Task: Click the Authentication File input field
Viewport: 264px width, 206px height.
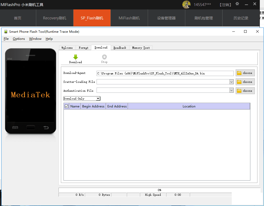Action: tap(163, 90)
